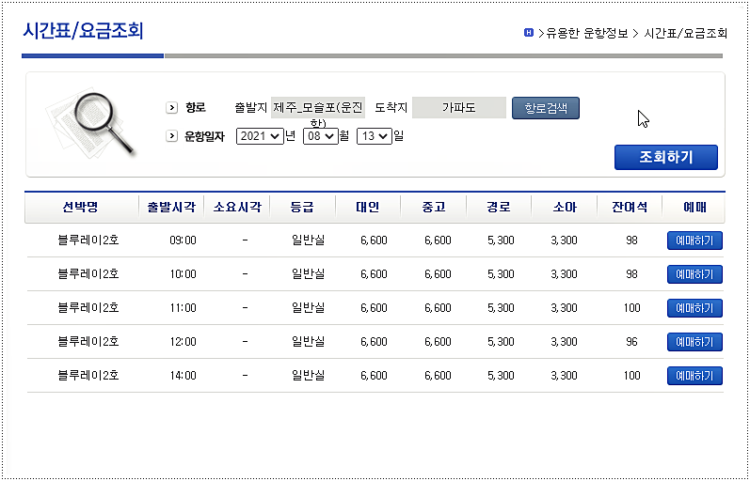Screen dimensions: 750x481
Task: Click the 소요시각 column header
Action: (237, 208)
